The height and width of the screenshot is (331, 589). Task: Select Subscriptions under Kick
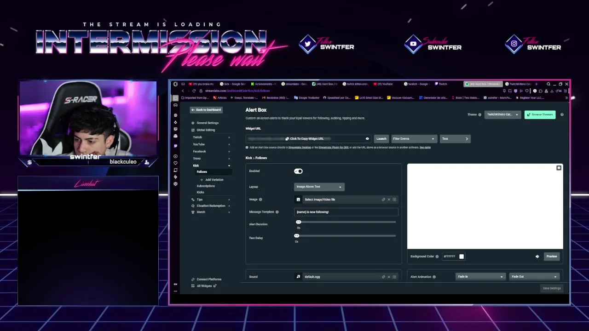[206, 186]
